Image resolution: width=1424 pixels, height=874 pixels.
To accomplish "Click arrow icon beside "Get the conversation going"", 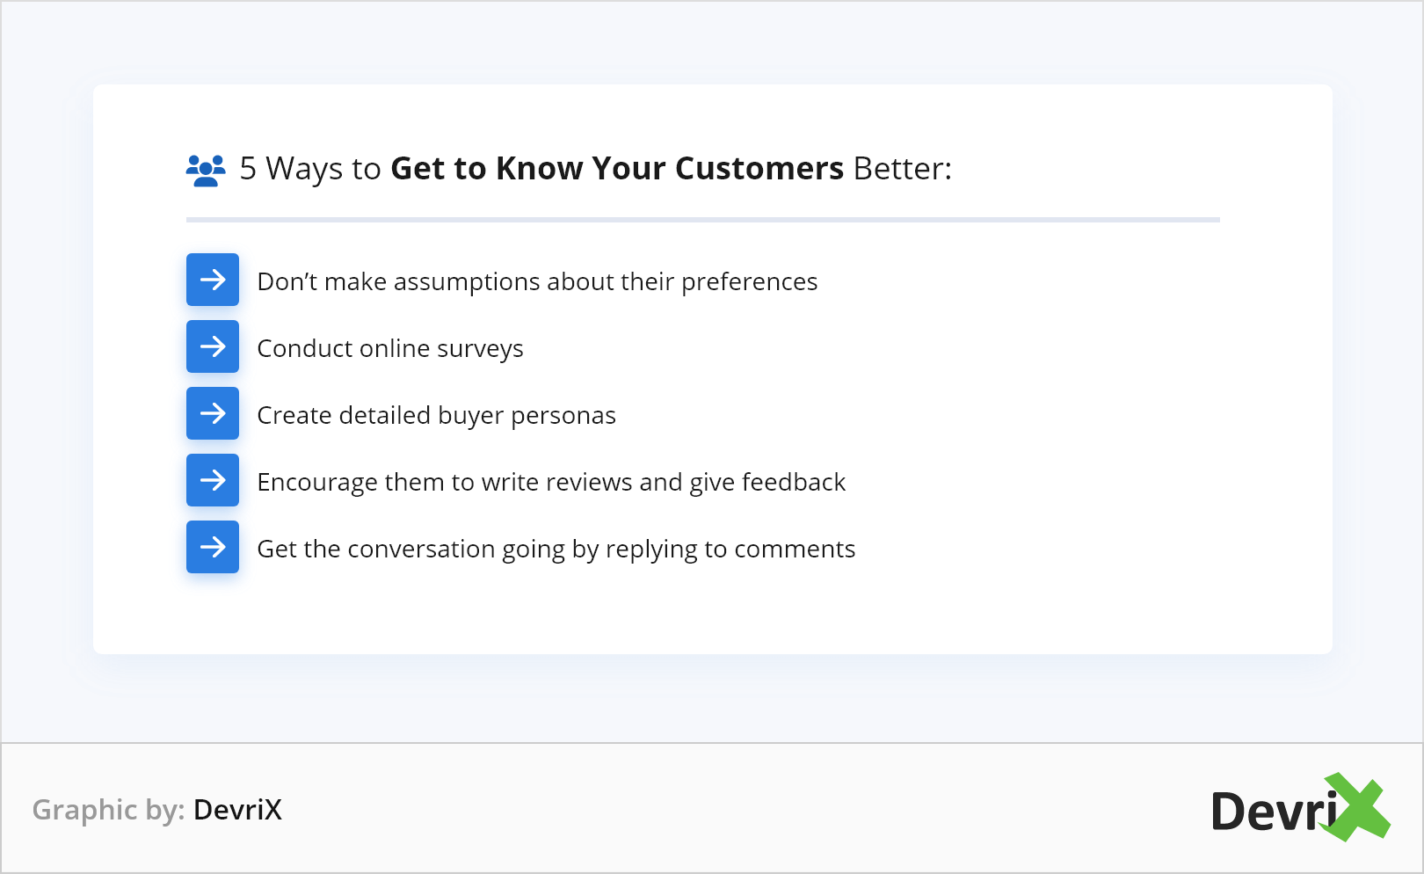I will coord(213,547).
